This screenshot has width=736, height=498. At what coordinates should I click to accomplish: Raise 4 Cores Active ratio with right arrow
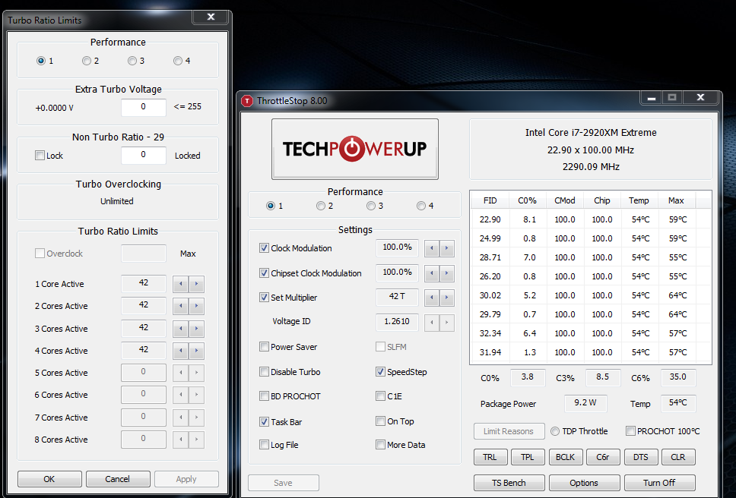click(197, 351)
